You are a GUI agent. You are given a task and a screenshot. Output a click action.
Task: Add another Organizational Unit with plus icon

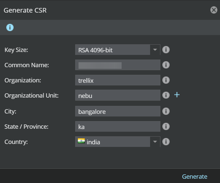click(x=177, y=95)
